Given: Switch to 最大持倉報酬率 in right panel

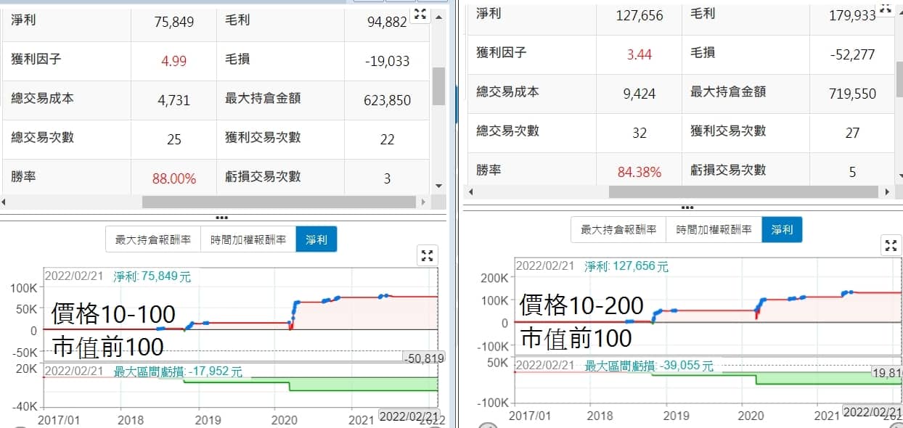Looking at the screenshot, I should (618, 230).
